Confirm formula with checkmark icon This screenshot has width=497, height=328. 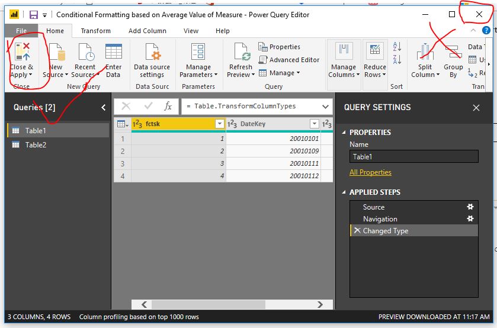148,106
